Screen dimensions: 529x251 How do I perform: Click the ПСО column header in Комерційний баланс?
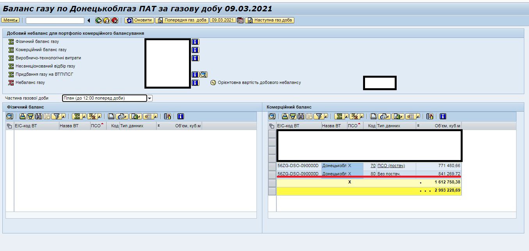(x=353, y=126)
